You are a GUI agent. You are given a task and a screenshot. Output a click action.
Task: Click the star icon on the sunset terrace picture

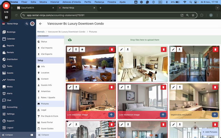(82, 49)
